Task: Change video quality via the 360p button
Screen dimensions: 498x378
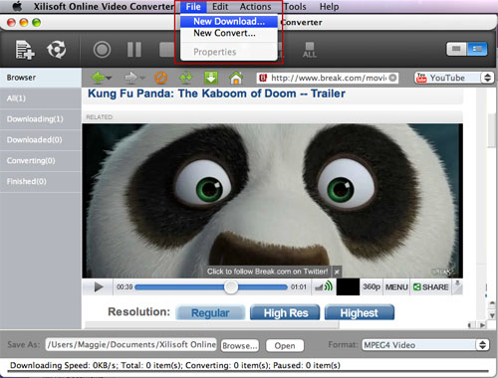Action: click(372, 286)
